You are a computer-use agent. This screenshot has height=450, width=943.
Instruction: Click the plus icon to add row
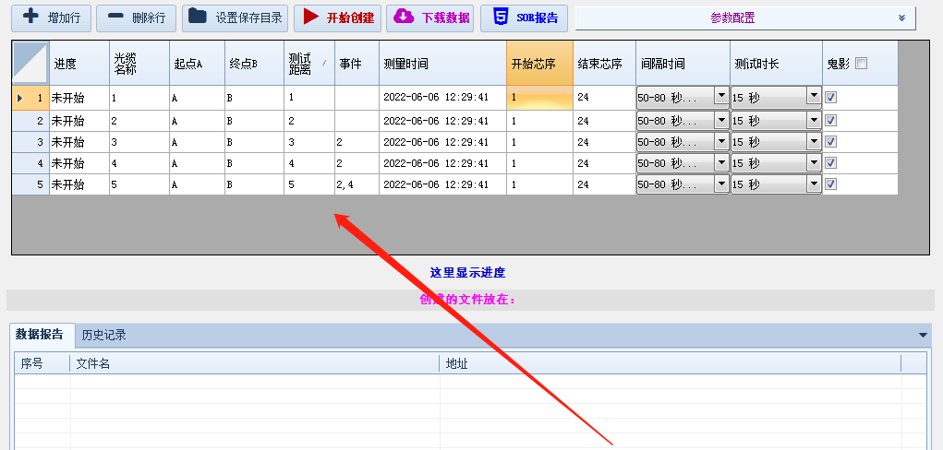[x=31, y=17]
